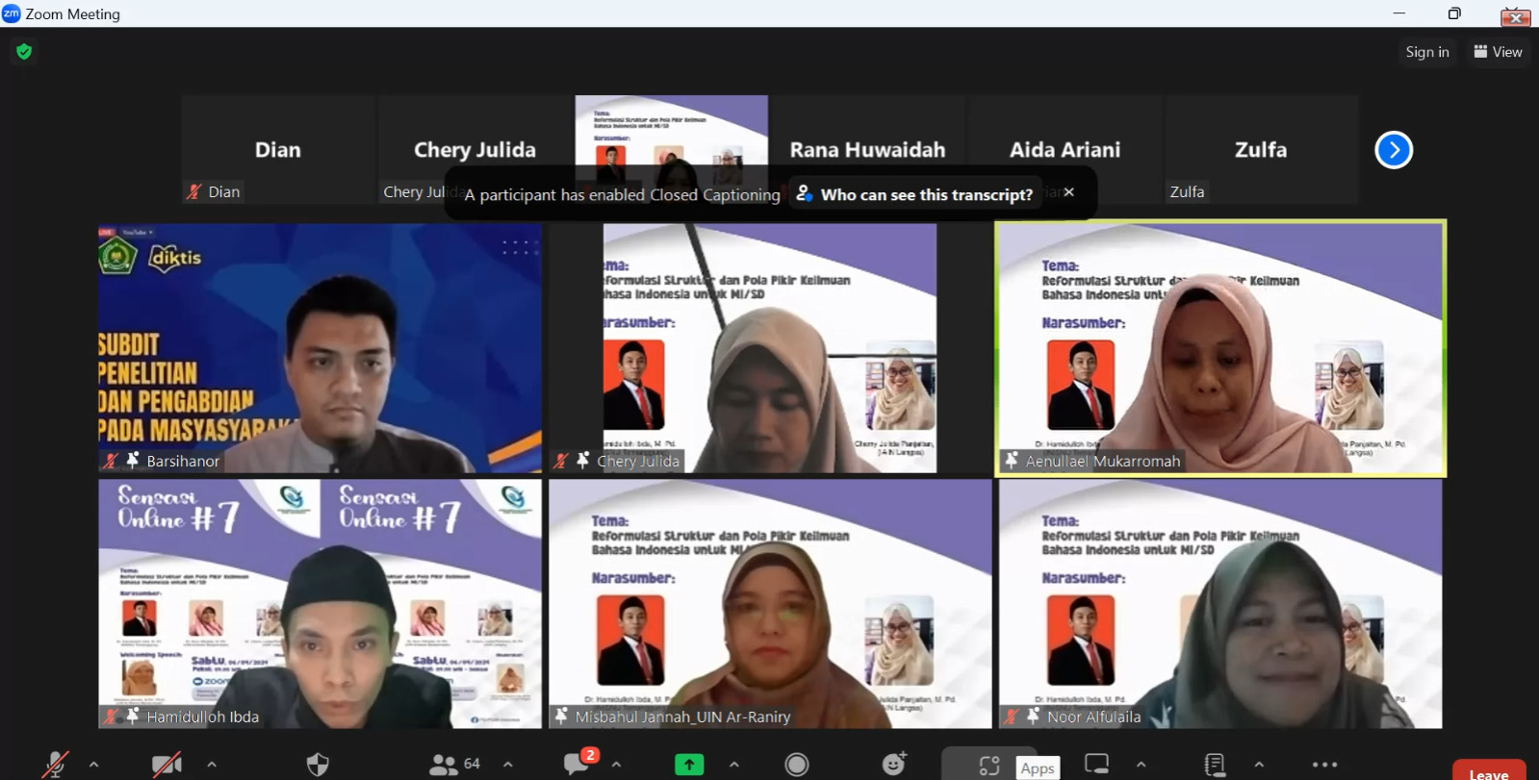Expand the participants options arrow
The width and height of the screenshot is (1539, 780).
coord(508,765)
